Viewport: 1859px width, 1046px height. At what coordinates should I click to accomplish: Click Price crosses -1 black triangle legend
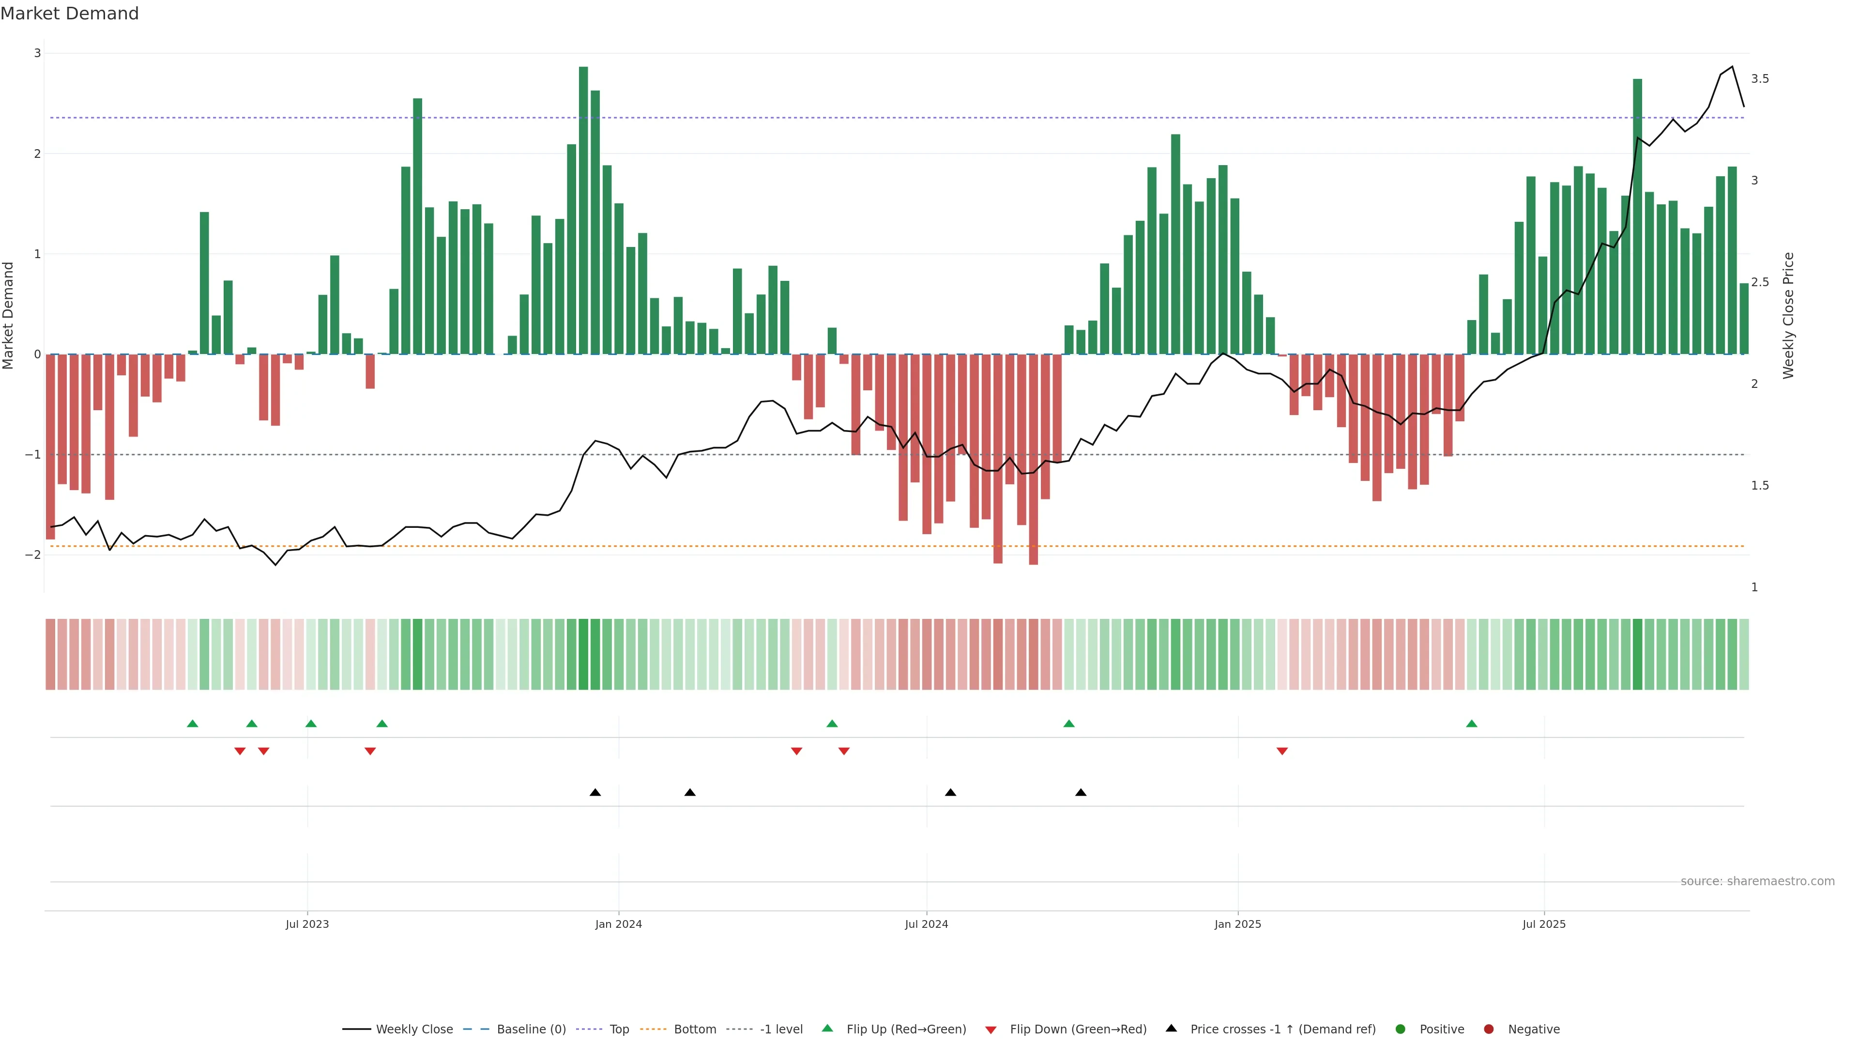(x=1171, y=1028)
